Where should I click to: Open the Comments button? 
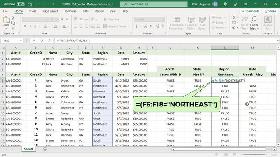(250, 11)
